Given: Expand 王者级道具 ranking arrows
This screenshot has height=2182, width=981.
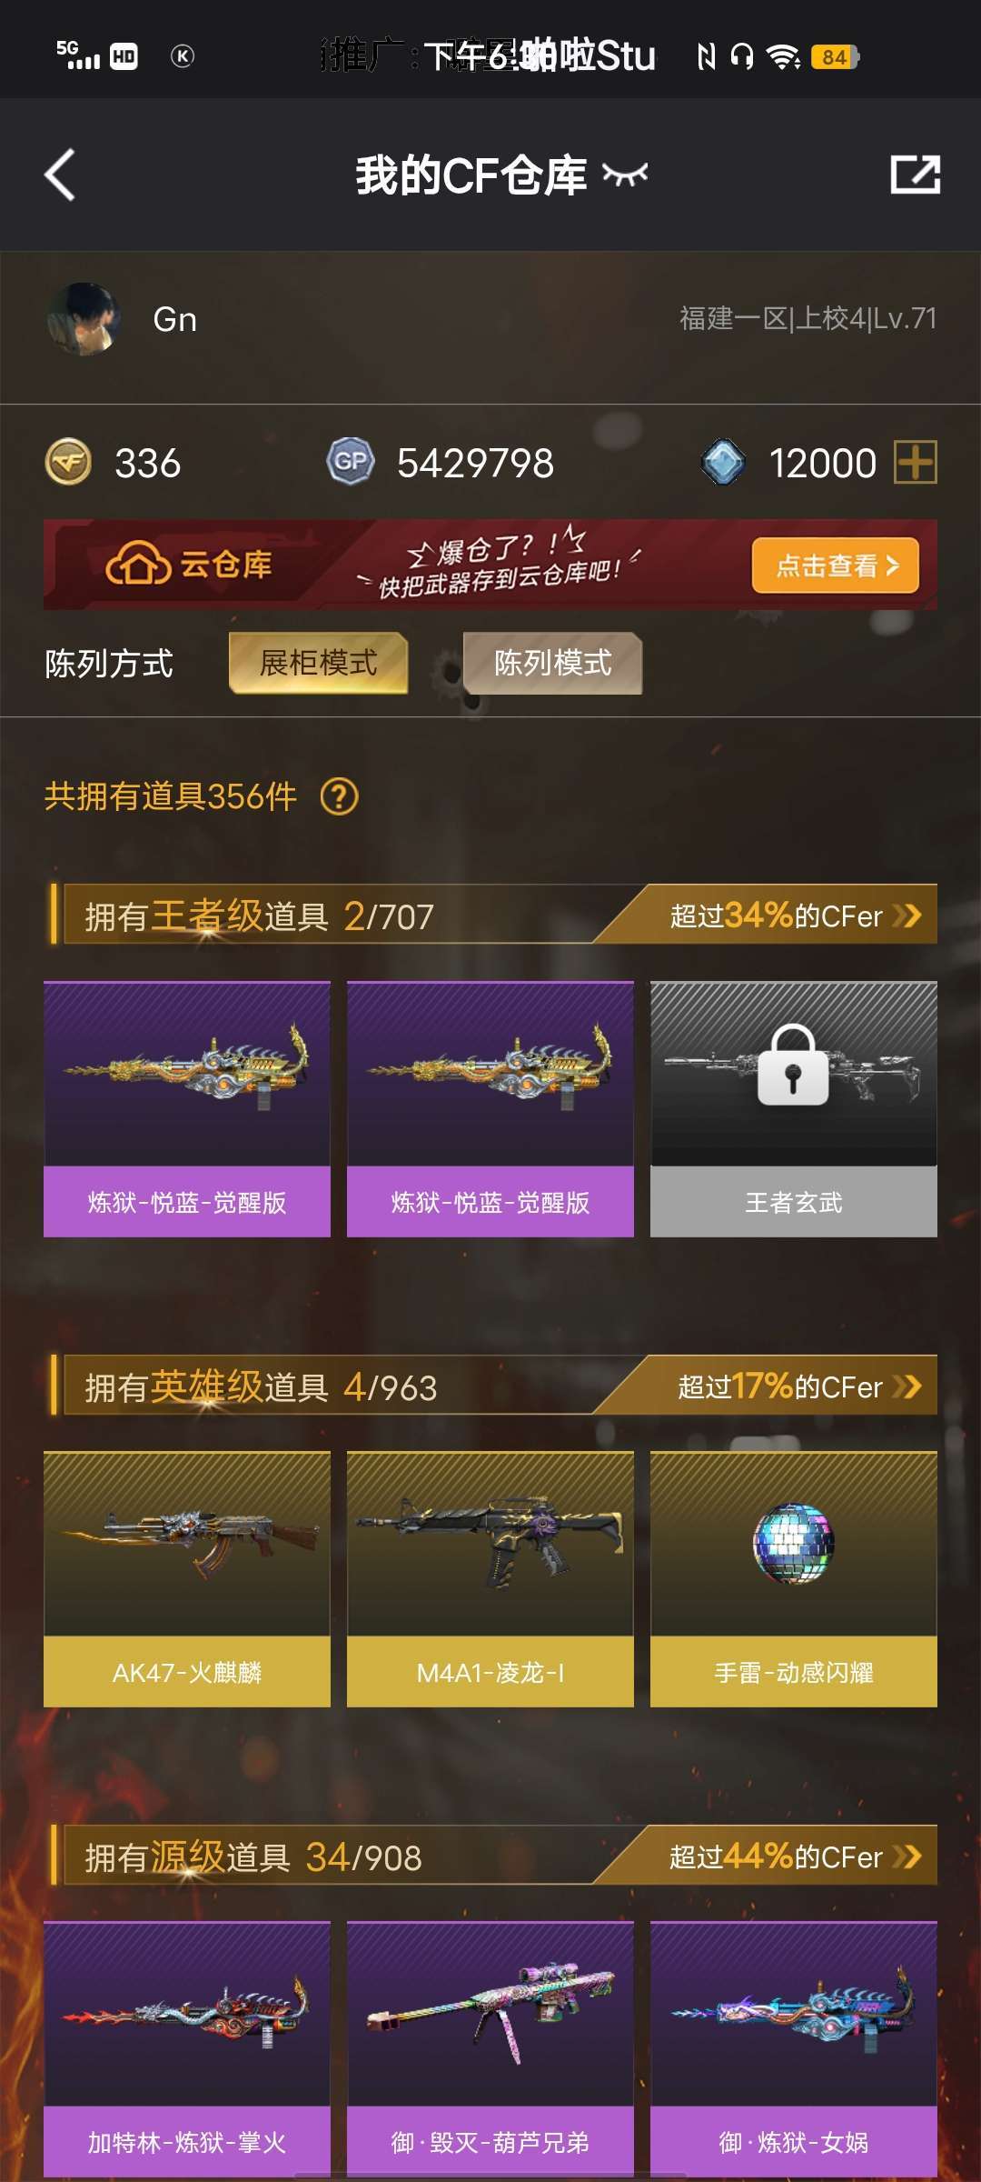Looking at the screenshot, I should tap(907, 916).
